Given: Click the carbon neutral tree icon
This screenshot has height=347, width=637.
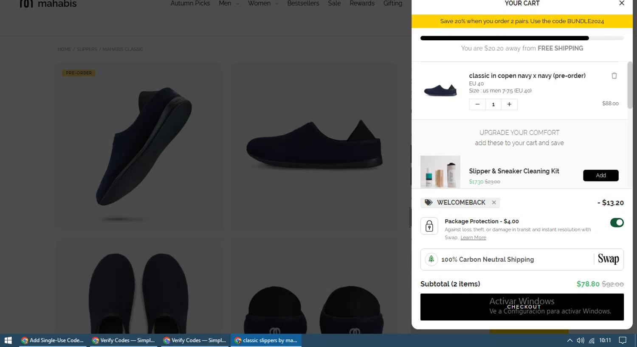Looking at the screenshot, I should pyautogui.click(x=431, y=259).
